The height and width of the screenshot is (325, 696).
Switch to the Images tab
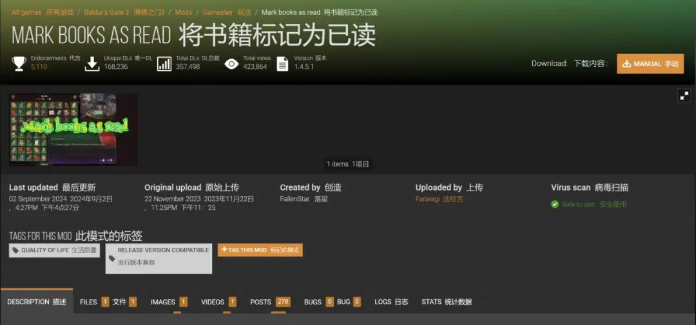pyautogui.click(x=169, y=302)
